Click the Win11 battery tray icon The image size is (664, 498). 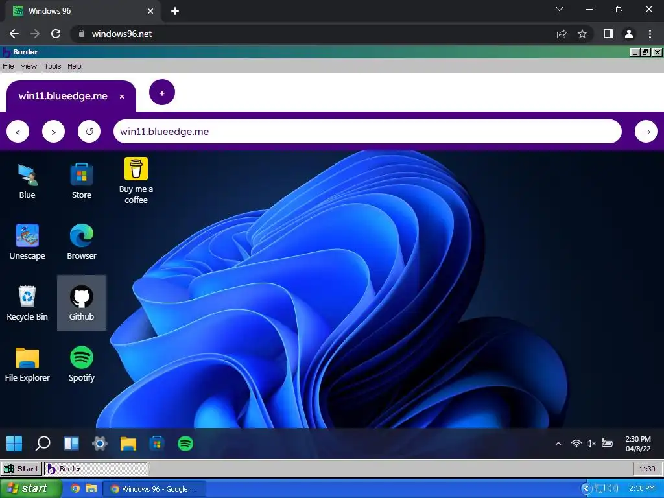pyautogui.click(x=607, y=444)
